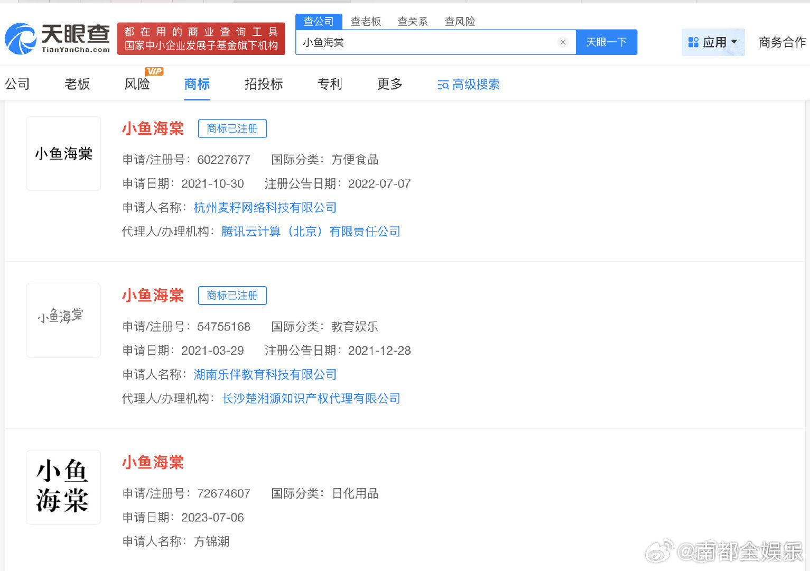Viewport: 810px width, 571px height.
Task: Open the 小鱼海棠 title of the 日化用品 result
Action: 153,463
